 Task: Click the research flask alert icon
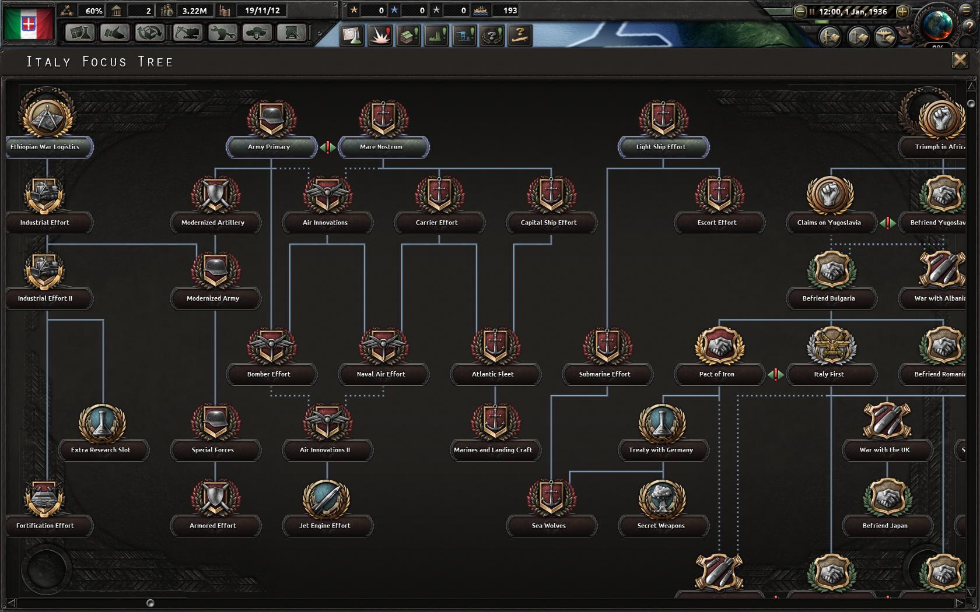tap(352, 35)
